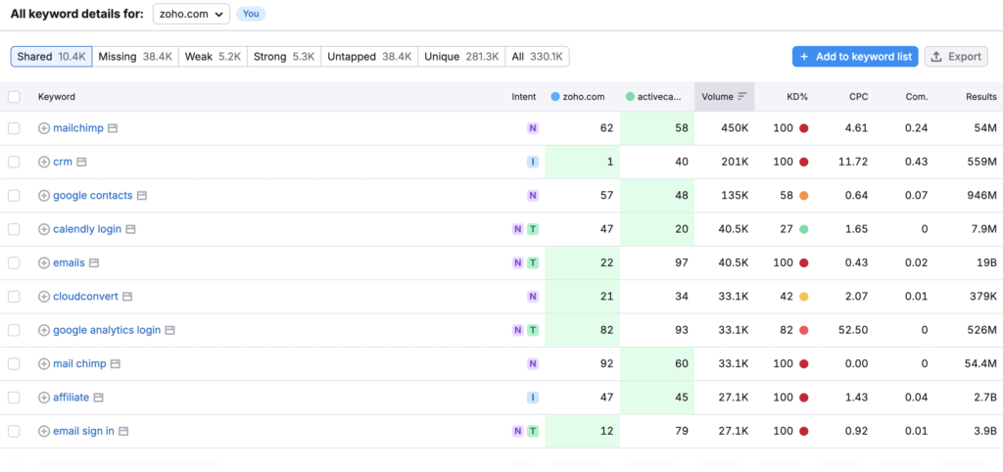This screenshot has width=1003, height=472.
Task: Check the affiliate row checkbox
Action: point(14,398)
